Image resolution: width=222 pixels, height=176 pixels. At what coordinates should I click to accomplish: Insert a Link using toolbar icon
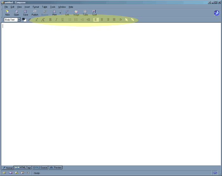point(67,13)
